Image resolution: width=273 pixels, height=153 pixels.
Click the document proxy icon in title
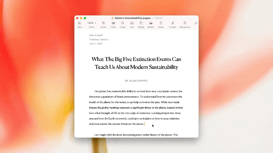tap(113, 18)
